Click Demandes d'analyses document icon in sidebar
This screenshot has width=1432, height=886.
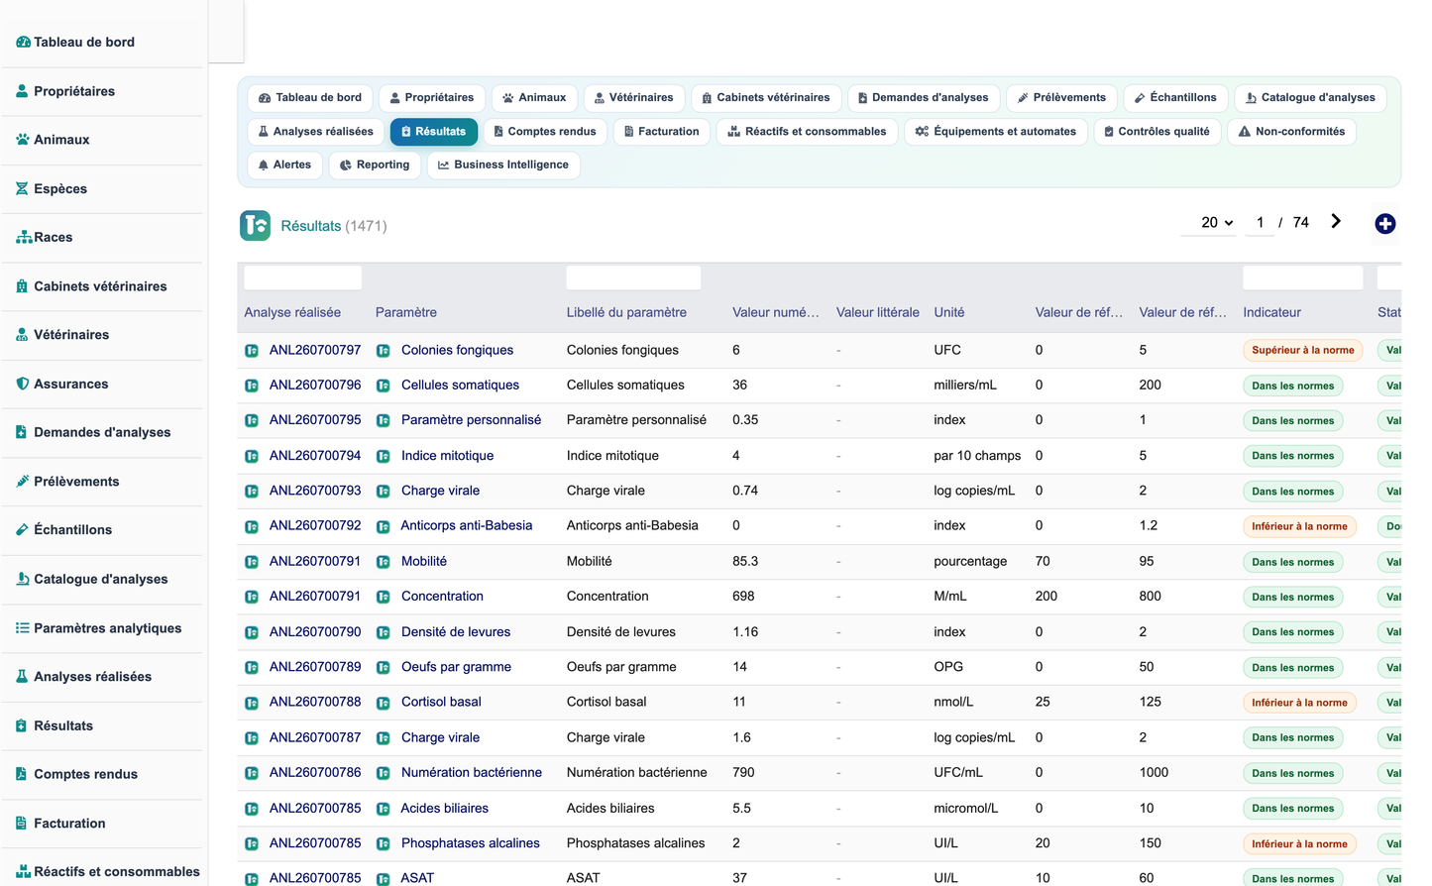(x=22, y=432)
